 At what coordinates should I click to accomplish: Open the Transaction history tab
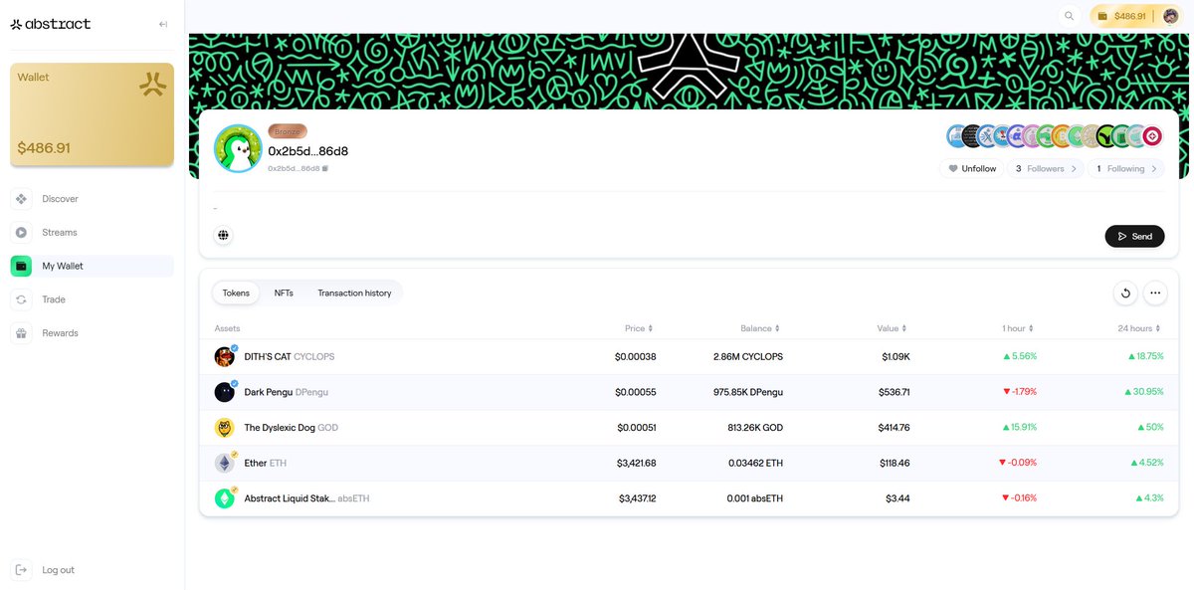(354, 294)
